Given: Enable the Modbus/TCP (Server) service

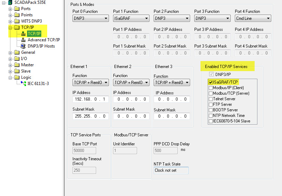Looking at the screenshot, I should [x=211, y=94].
